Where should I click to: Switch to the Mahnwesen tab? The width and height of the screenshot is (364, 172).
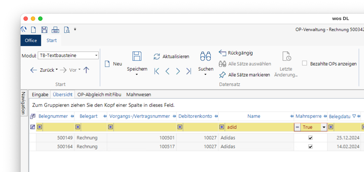[139, 95]
